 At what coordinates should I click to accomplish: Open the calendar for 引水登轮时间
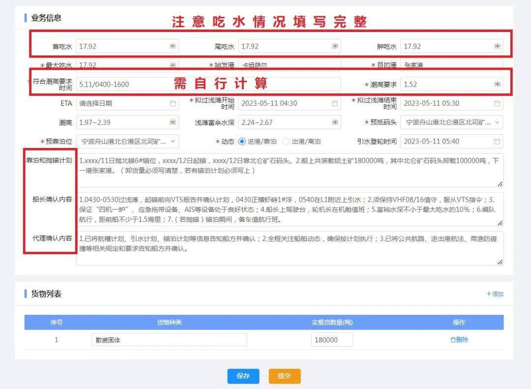(x=498, y=142)
